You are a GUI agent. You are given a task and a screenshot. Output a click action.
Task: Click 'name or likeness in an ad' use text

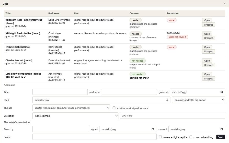pyautogui.click(x=100, y=33)
